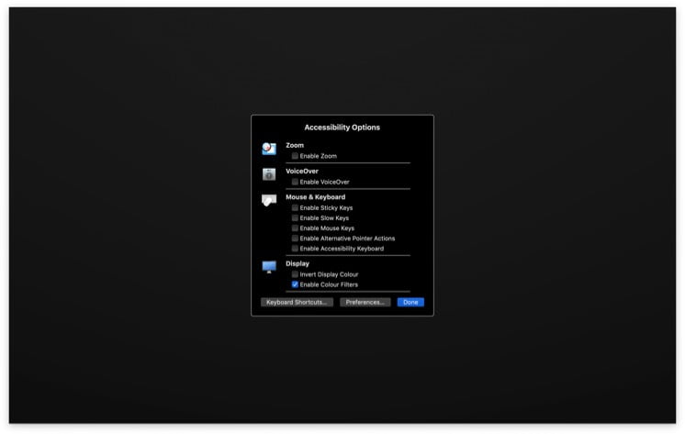Click the VoiceOver section heading
Screen dimensions: 685x434
pos(302,172)
